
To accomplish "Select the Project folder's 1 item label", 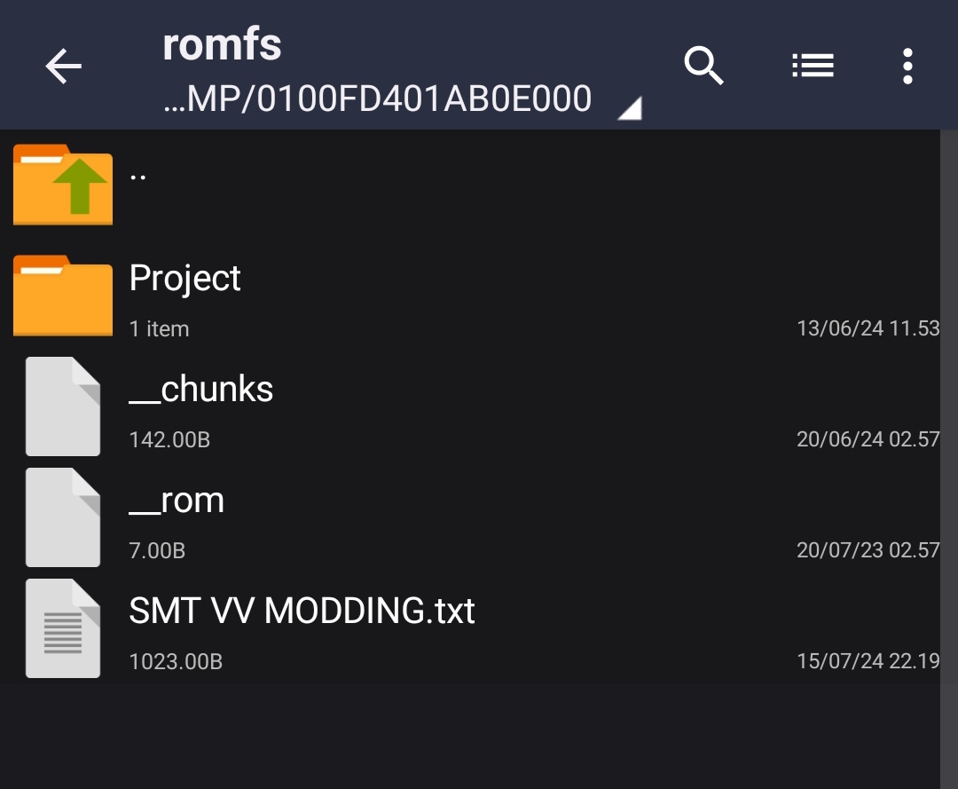I will pos(160,328).
